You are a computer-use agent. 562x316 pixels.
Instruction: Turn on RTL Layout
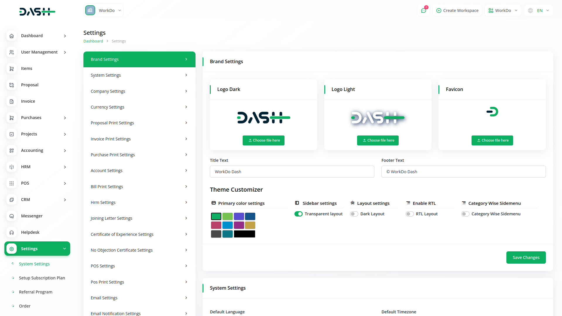[409, 214]
